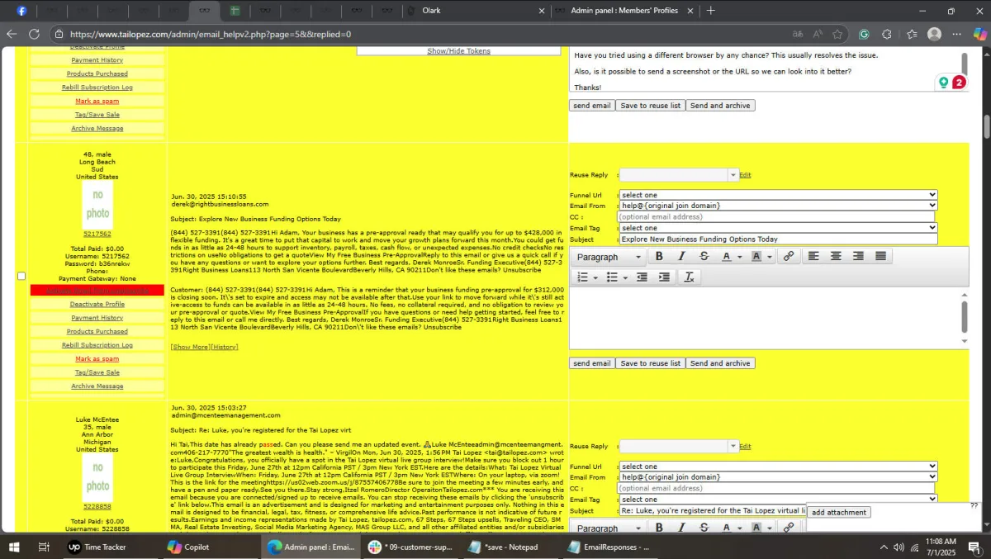Viewport: 991px width, 559px height.
Task: Click Save to reuse list for the Explore New Business message
Action: [x=651, y=363]
